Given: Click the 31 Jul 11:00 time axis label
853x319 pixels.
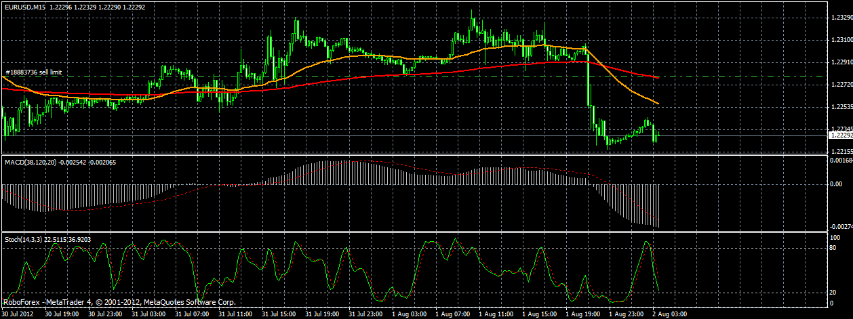Looking at the screenshot, I should [x=236, y=314].
